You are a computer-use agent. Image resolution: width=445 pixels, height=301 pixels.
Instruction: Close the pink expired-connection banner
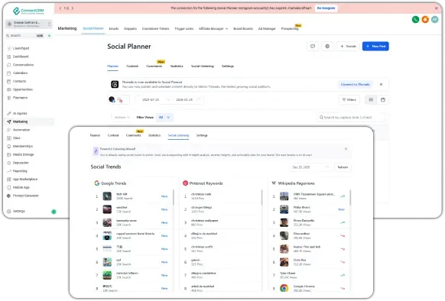437,8
